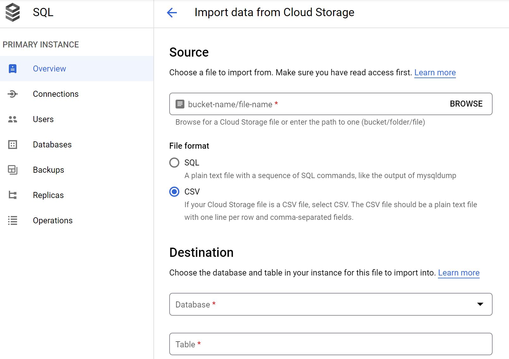Select the SQL file format
Viewport: 509px width, 359px height.
[174, 163]
